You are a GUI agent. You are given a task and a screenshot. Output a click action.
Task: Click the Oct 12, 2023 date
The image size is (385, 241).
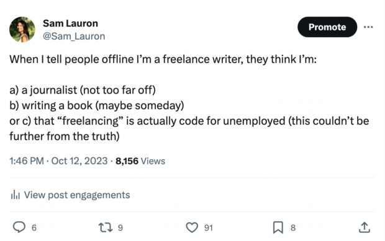tap(79, 161)
